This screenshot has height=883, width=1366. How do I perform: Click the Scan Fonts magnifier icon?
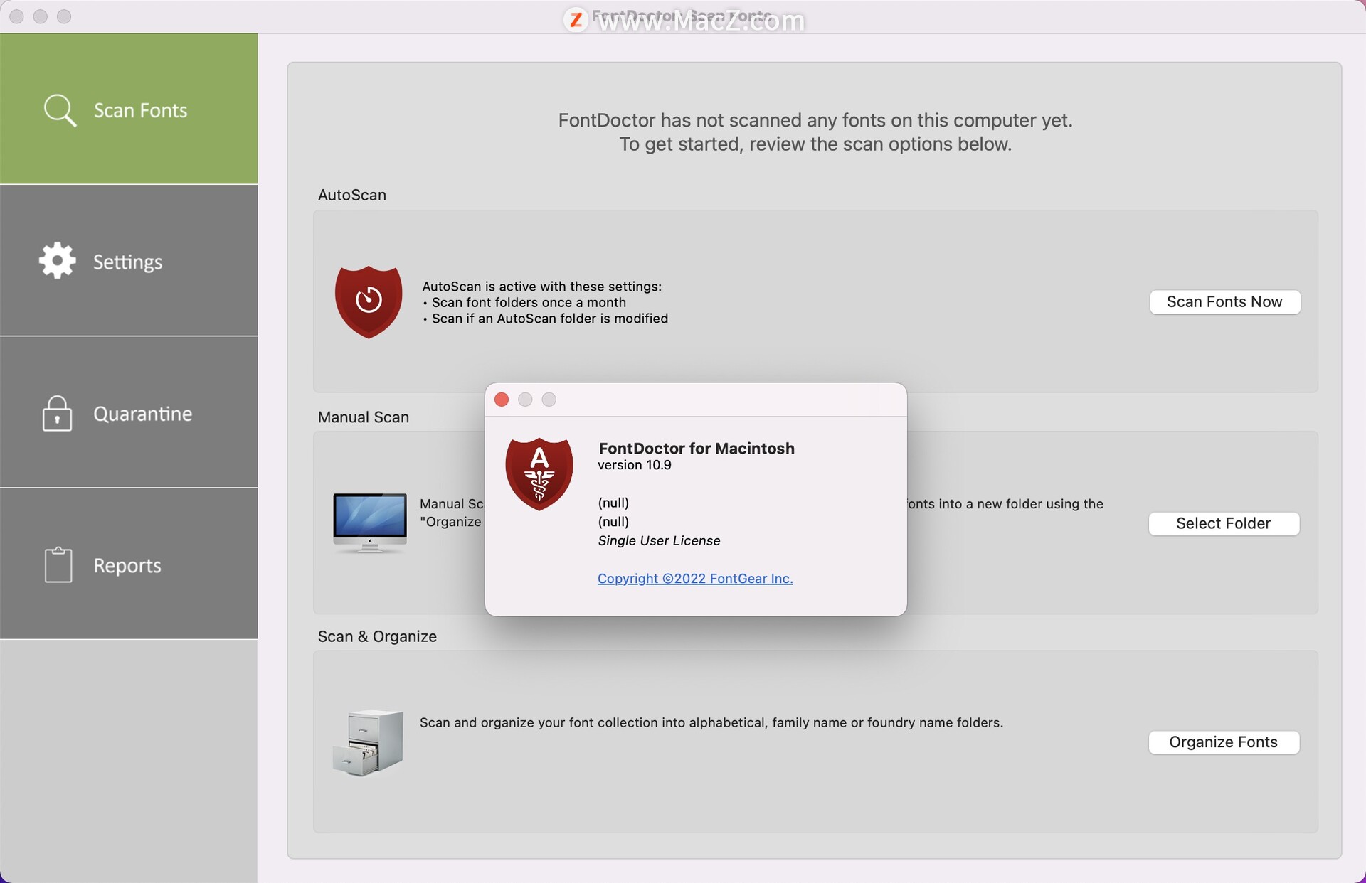59,110
